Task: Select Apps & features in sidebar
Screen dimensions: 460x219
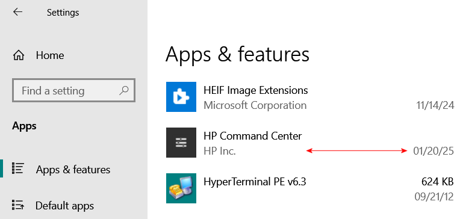Action: (x=73, y=170)
